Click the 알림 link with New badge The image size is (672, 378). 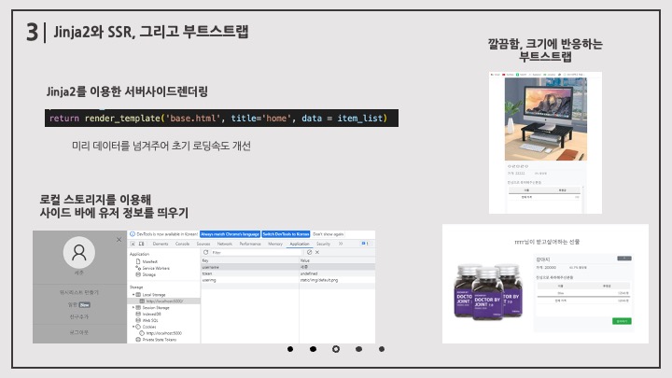(x=78, y=304)
